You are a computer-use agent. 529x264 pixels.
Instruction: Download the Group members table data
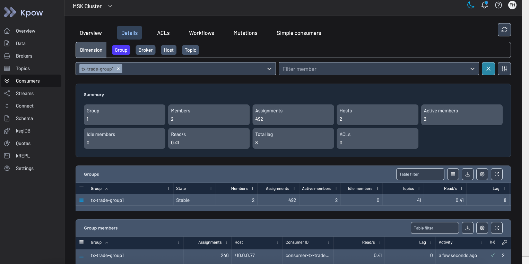[468, 228]
